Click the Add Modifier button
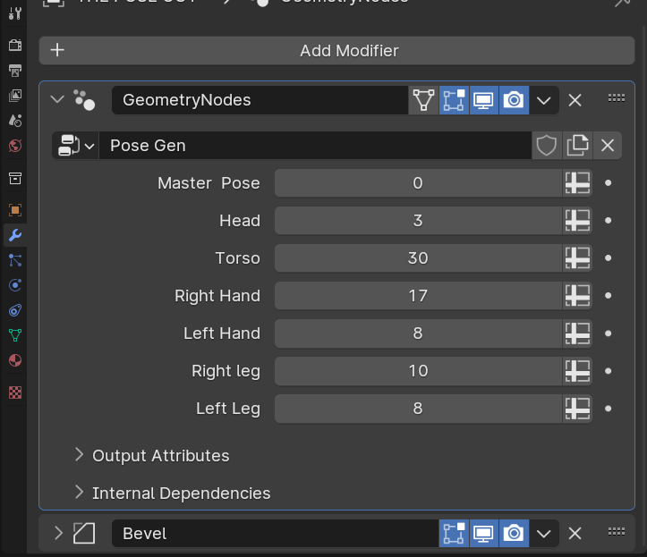647x557 pixels. pyautogui.click(x=336, y=51)
